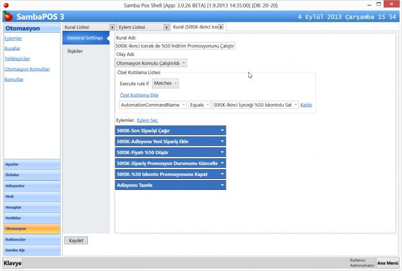Open the AutomationCommandName dropdown
Viewport: 402px width, 271px height.
click(x=153, y=105)
